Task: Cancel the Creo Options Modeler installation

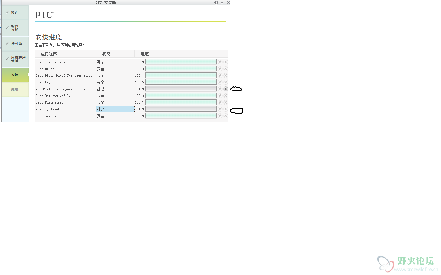Action: (226, 96)
